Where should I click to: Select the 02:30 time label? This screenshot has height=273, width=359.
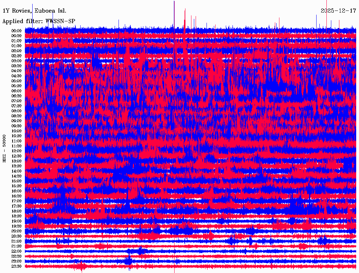[x=16, y=56]
